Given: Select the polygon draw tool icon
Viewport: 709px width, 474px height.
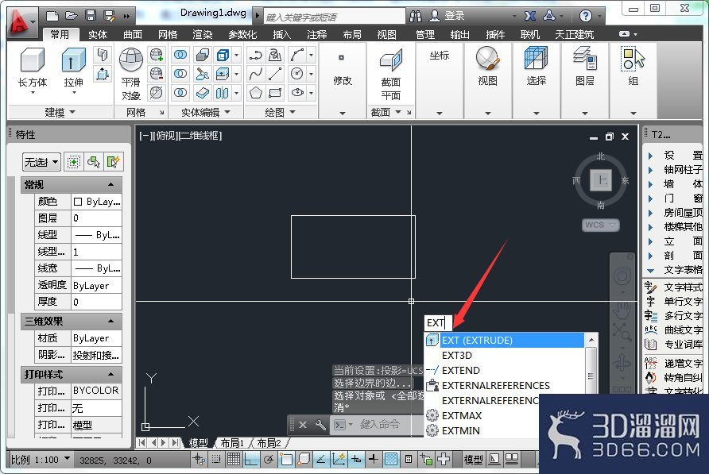Looking at the screenshot, I should [256, 93].
